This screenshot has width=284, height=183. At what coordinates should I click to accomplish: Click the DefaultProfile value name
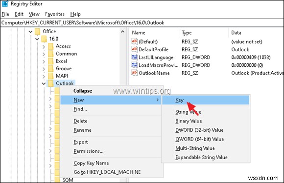(x=153, y=49)
